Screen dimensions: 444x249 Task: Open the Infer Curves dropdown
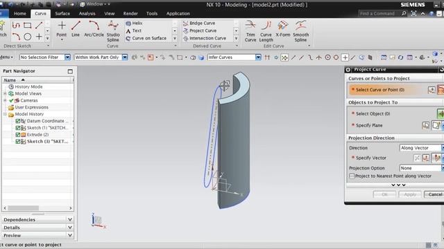[x=258, y=57]
